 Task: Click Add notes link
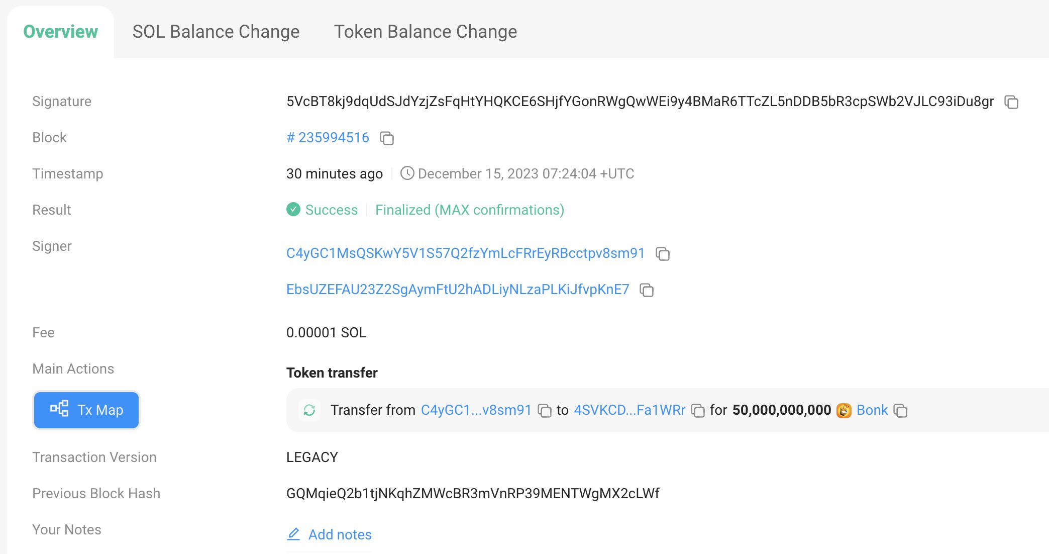pyautogui.click(x=340, y=534)
